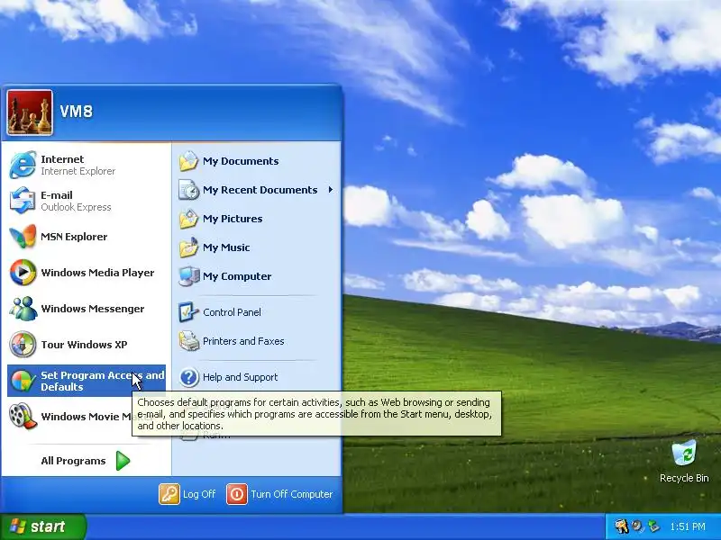Launch Windows Media Player

click(x=87, y=273)
